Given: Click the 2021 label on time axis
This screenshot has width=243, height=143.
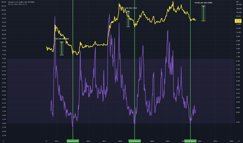Looking at the screenshot, I should click(x=168, y=141).
